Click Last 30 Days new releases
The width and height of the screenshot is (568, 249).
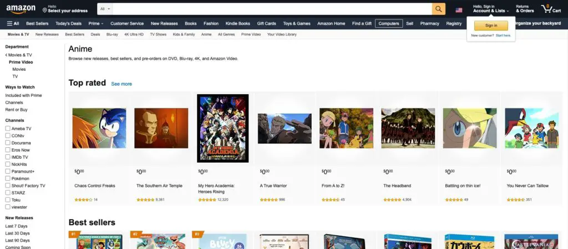17,234
